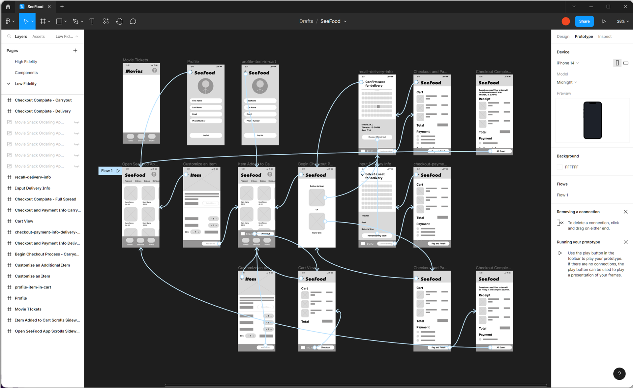
Task: Add a new page
Action: tap(75, 50)
